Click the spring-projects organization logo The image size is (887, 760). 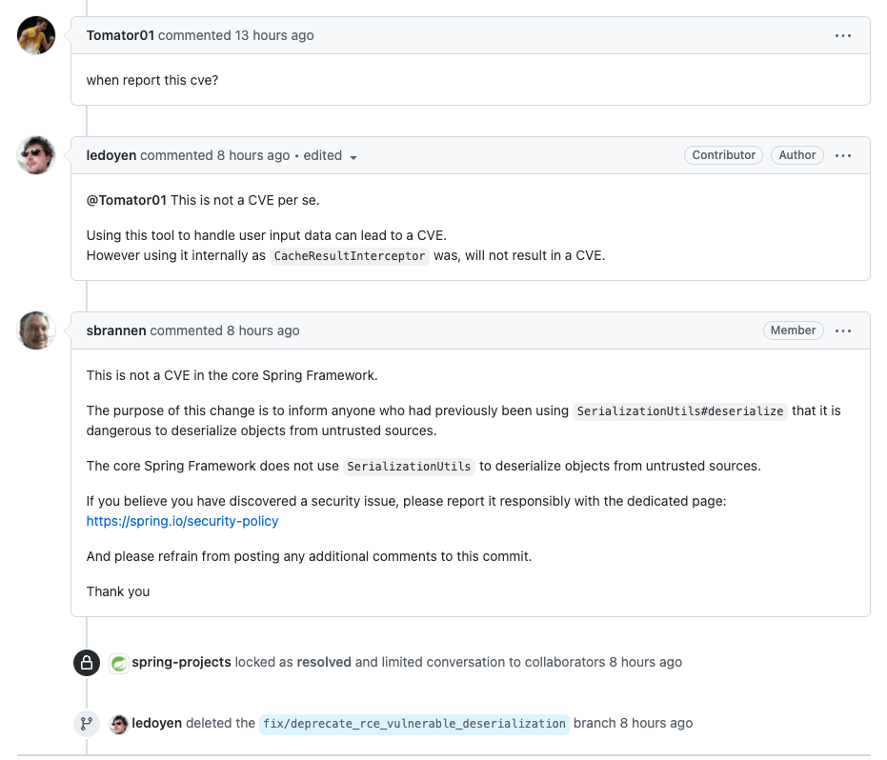[x=119, y=663]
